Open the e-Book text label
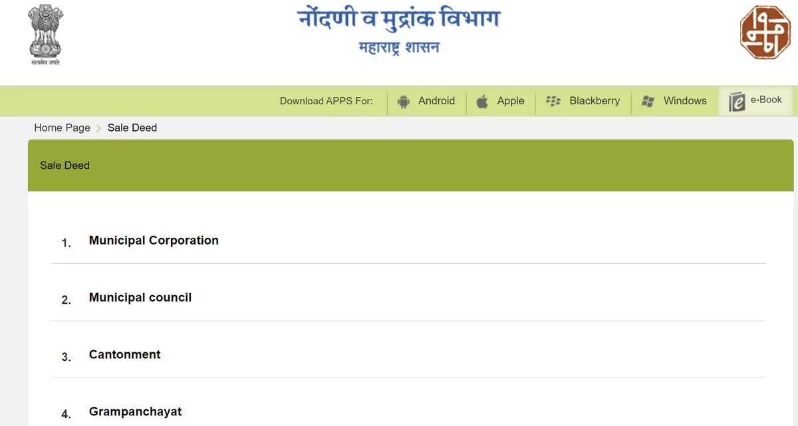 pos(766,100)
